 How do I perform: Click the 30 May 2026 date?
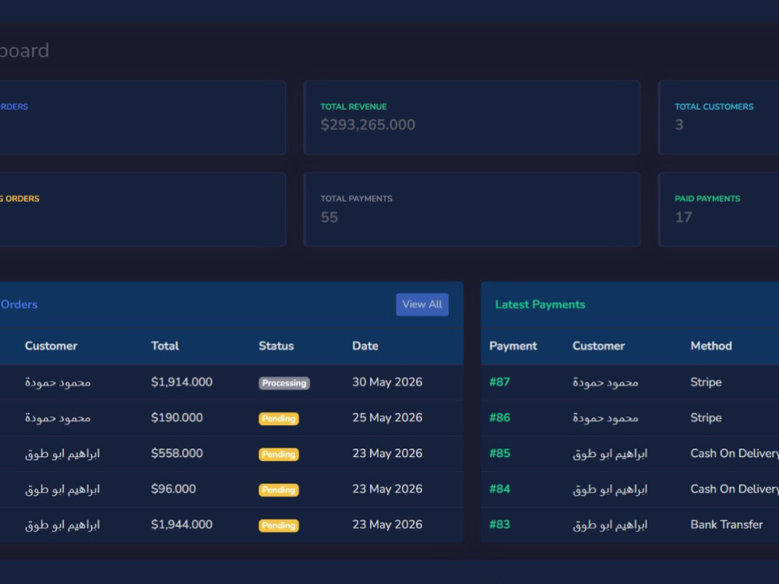pyautogui.click(x=387, y=382)
